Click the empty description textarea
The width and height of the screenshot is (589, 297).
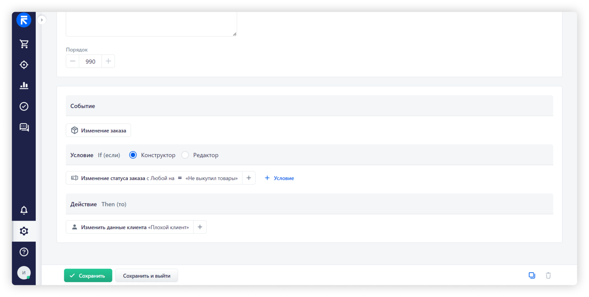[151, 24]
